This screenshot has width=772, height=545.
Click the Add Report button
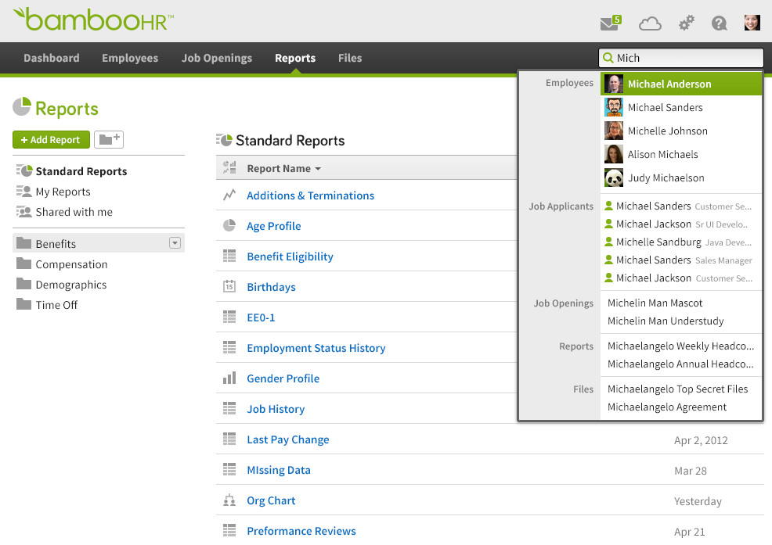point(51,139)
